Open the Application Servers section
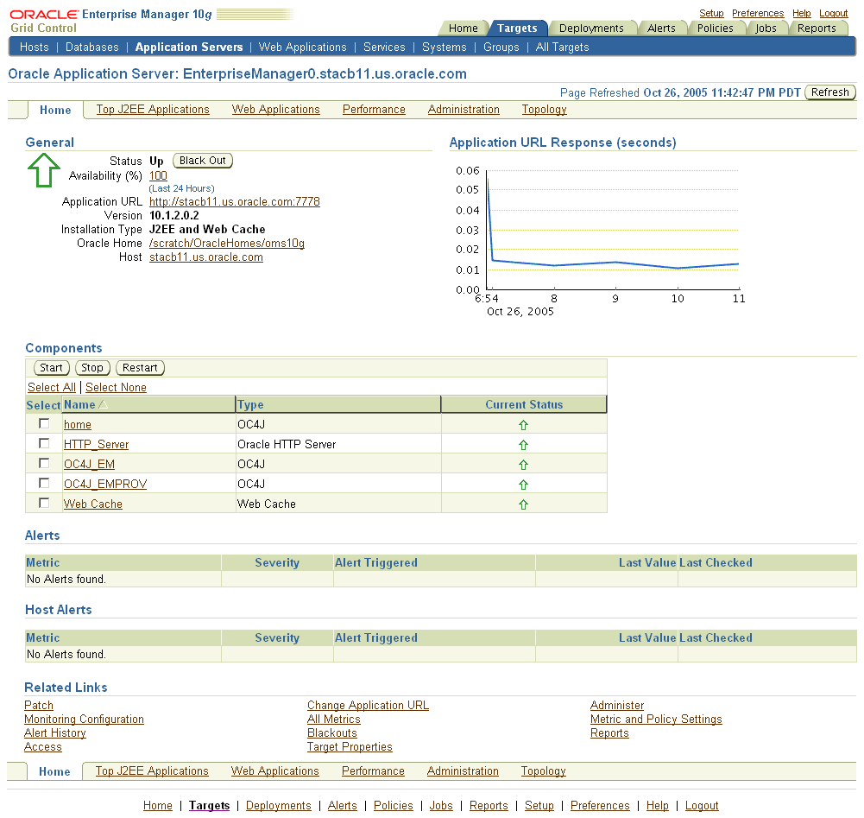Image resolution: width=864 pixels, height=818 pixels. [x=188, y=48]
